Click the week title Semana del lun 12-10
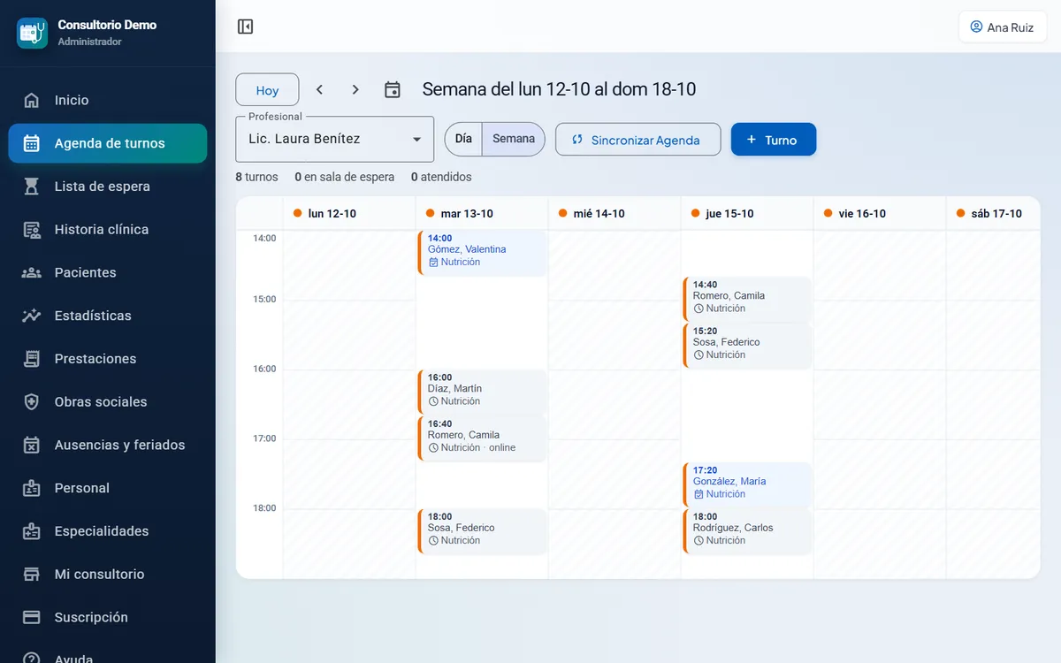 (559, 89)
